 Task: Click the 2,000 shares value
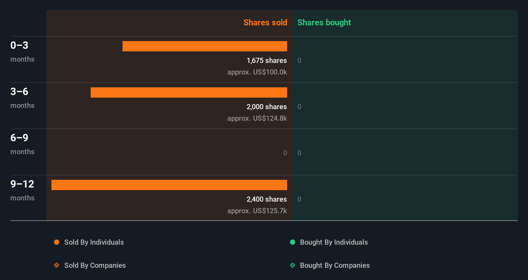coord(267,107)
